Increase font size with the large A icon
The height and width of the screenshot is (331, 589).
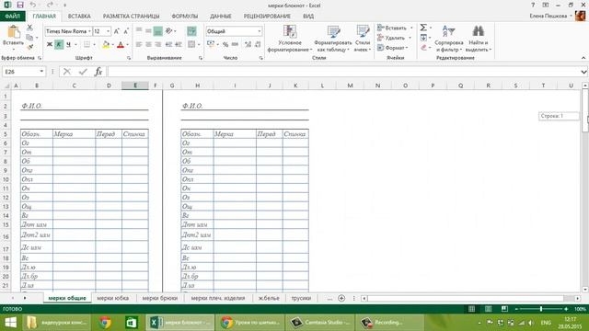[x=117, y=31]
